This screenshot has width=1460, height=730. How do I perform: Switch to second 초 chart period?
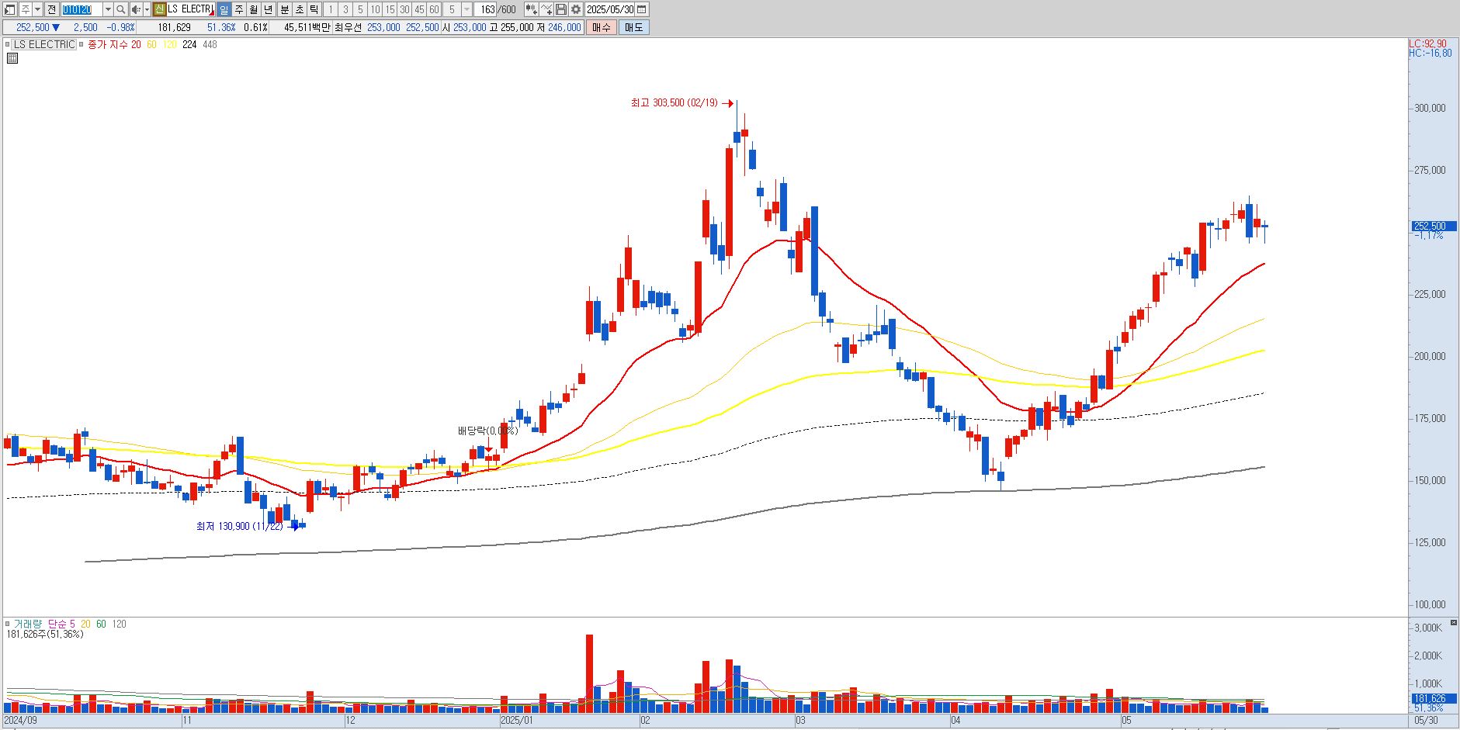(x=299, y=9)
